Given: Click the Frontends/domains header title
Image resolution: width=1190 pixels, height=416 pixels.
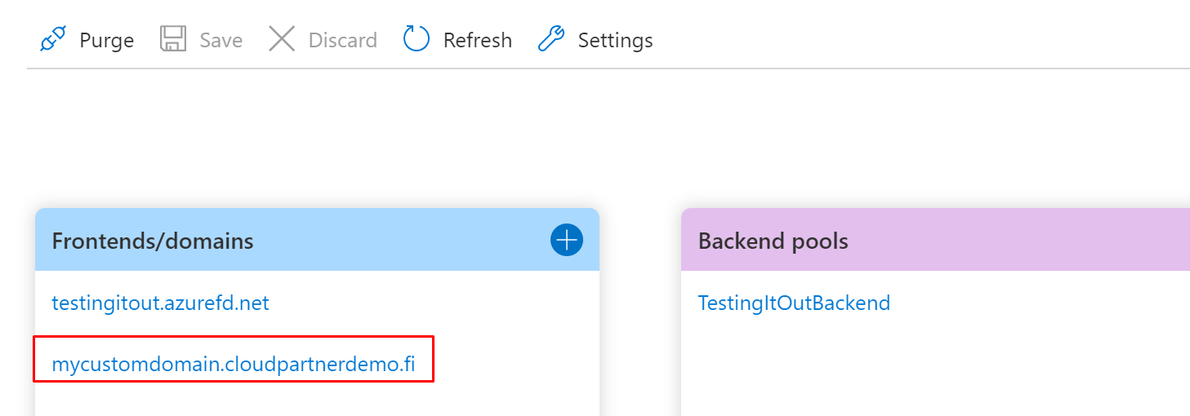Looking at the screenshot, I should coord(153,241).
